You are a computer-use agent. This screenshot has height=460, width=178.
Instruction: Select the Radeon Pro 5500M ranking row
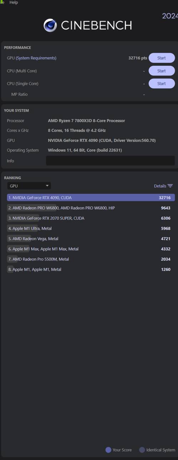pyautogui.click(x=91, y=259)
